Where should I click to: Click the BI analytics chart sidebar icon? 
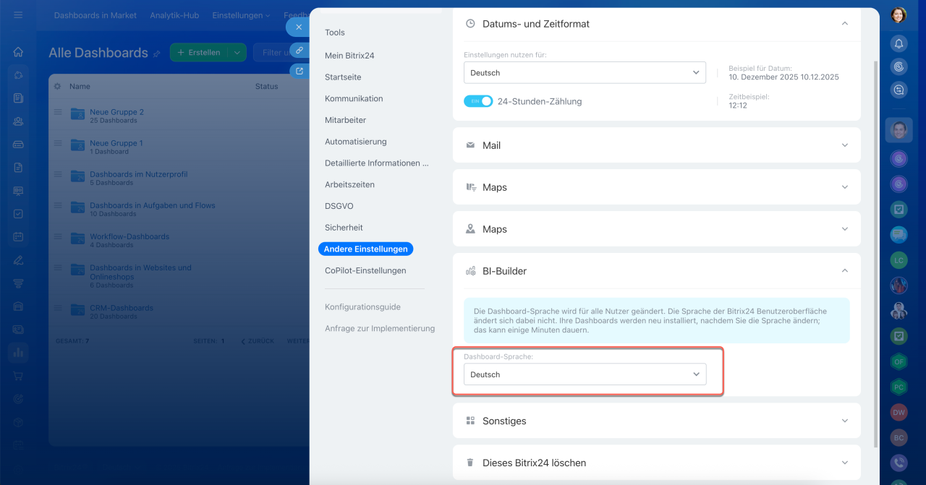(18, 353)
